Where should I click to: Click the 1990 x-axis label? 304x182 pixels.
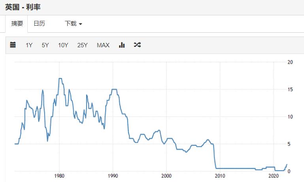click(x=113, y=176)
